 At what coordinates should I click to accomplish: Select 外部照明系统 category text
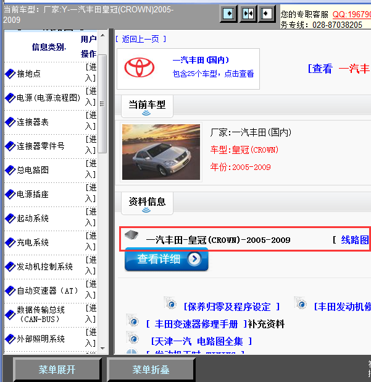41,339
